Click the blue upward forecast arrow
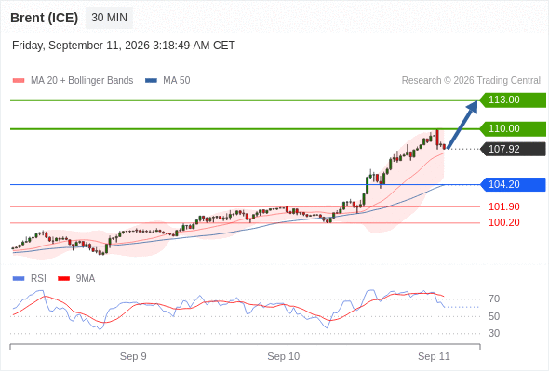 [462, 125]
